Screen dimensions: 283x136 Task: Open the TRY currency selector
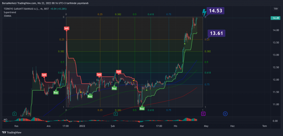pyautogui.click(x=275, y=9)
